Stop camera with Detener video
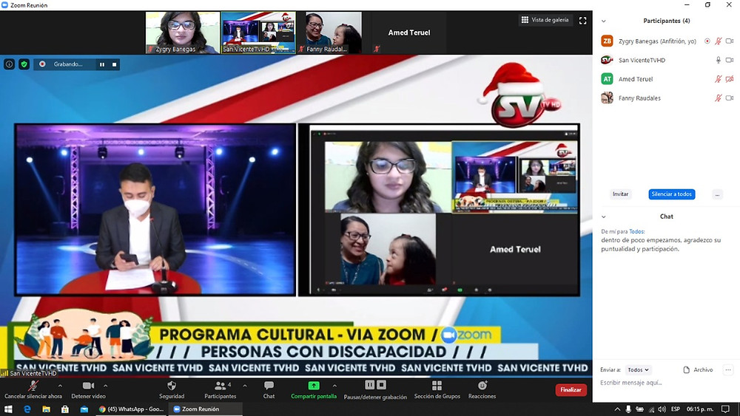Image resolution: width=740 pixels, height=416 pixels. (88, 389)
